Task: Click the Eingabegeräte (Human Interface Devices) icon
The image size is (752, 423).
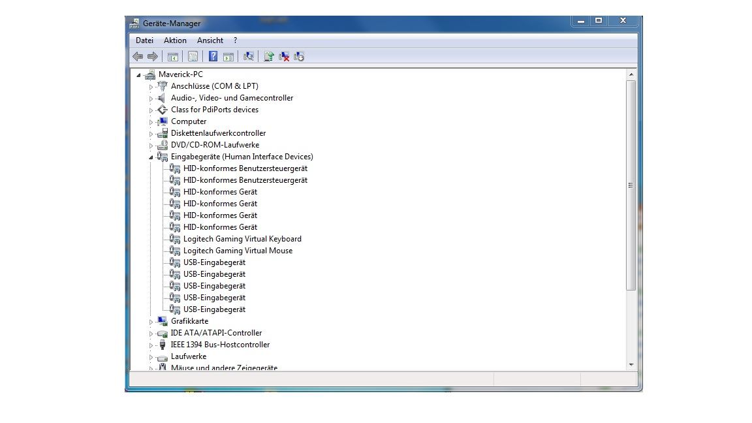Action: [163, 157]
